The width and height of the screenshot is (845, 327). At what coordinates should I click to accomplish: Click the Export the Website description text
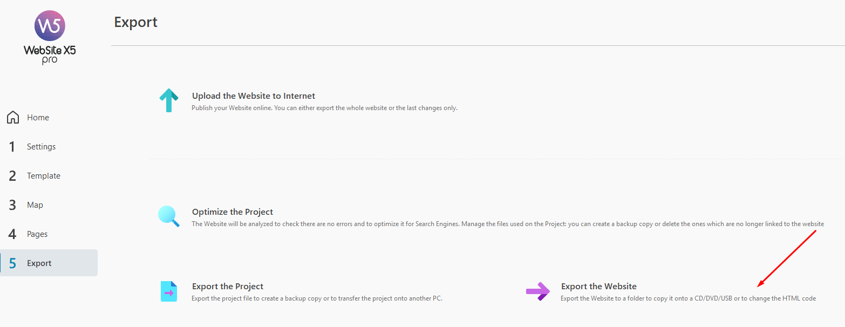click(688, 298)
